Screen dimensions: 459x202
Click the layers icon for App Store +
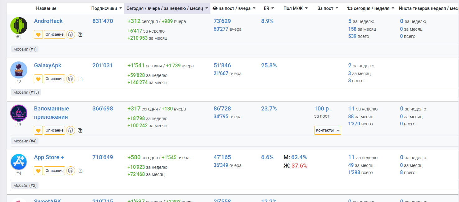point(71,170)
